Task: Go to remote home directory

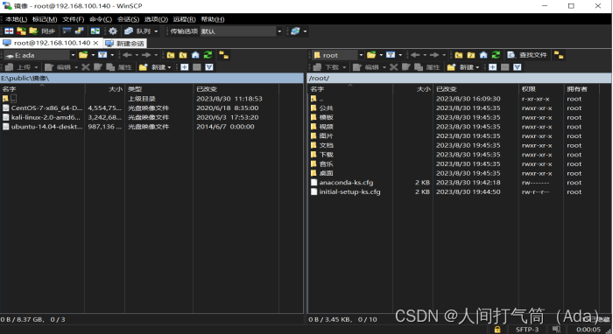Action: [x=483, y=55]
